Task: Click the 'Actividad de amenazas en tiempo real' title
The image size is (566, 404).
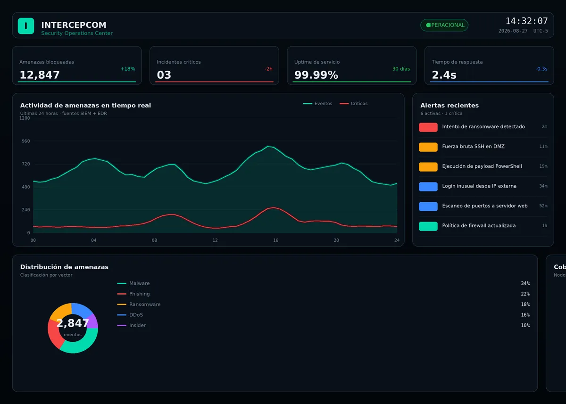Action: (x=85, y=106)
